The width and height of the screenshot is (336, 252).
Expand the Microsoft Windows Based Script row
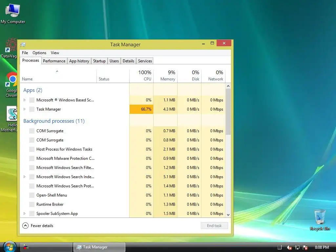pos(24,100)
